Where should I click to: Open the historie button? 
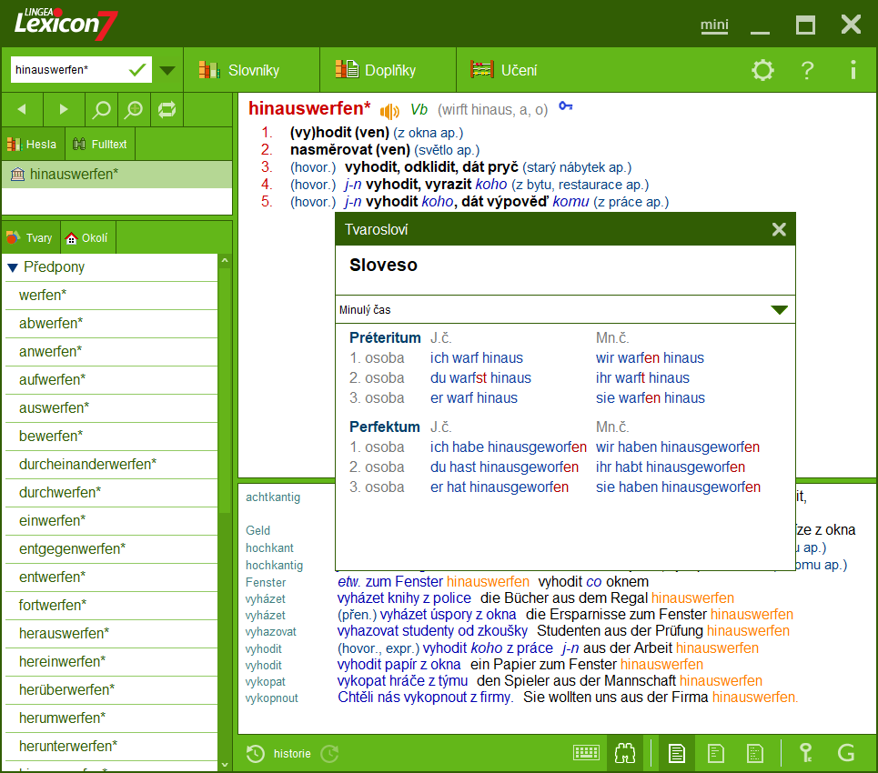pyautogui.click(x=278, y=754)
